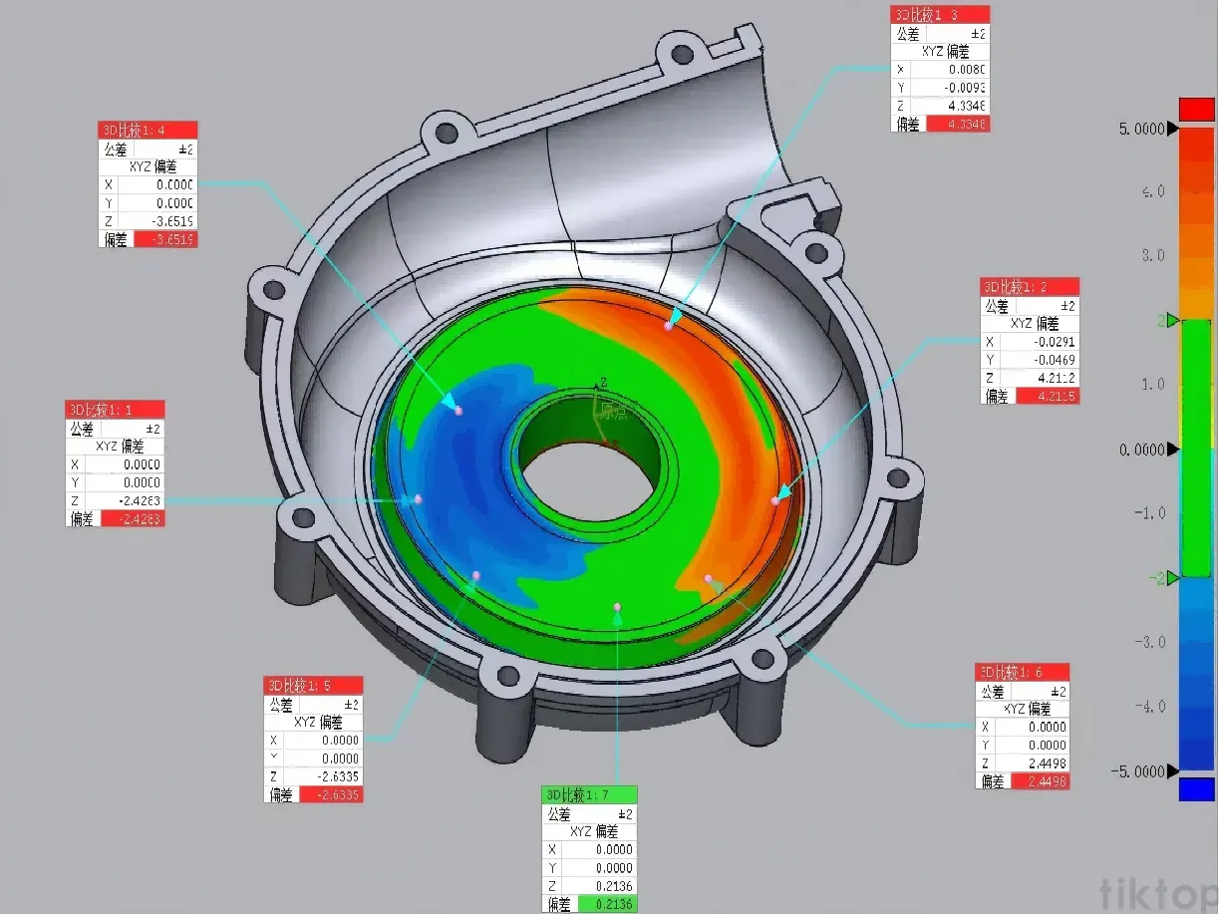Click the green upper tolerance marker at +2

pyautogui.click(x=1174, y=321)
